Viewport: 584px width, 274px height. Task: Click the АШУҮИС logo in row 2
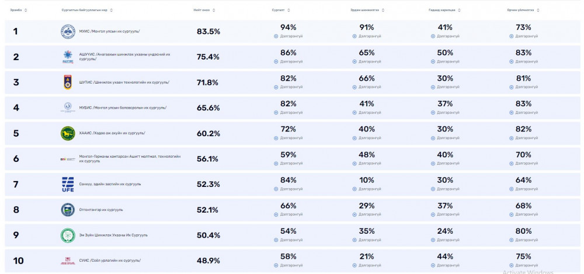68,57
